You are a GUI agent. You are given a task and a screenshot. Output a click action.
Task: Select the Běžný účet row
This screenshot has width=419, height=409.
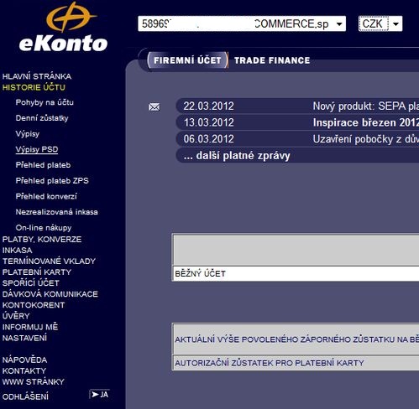[296, 273]
